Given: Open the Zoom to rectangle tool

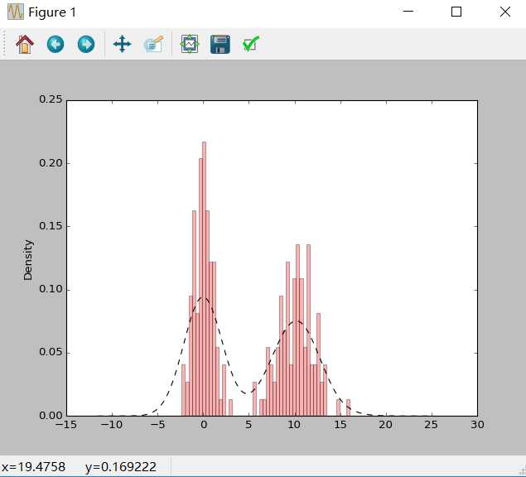Looking at the screenshot, I should coord(153,44).
